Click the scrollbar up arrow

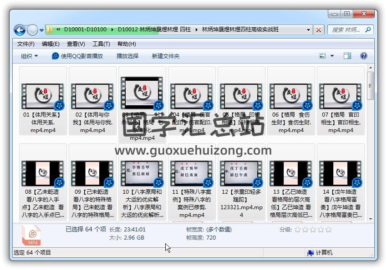(x=371, y=67)
